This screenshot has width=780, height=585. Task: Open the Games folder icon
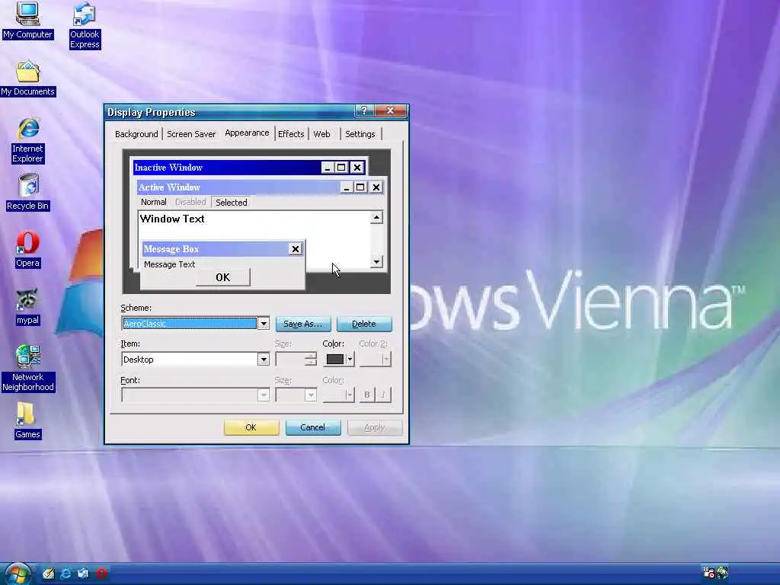27,420
